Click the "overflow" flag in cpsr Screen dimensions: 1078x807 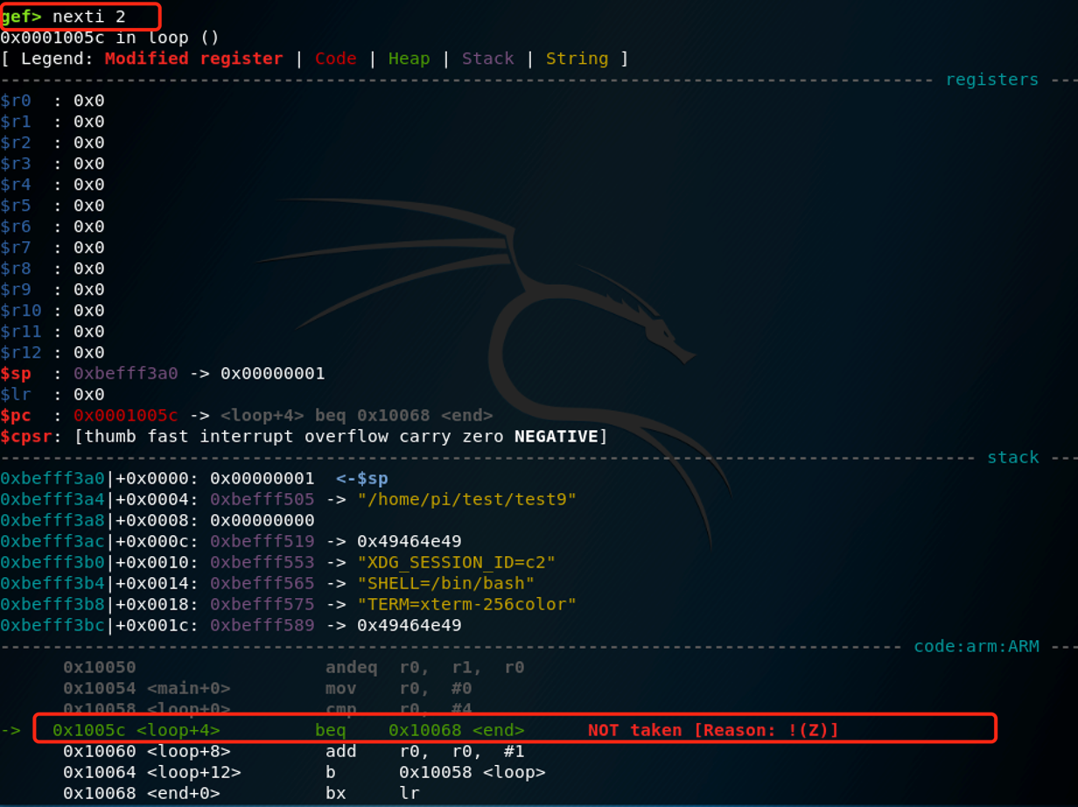point(346,436)
